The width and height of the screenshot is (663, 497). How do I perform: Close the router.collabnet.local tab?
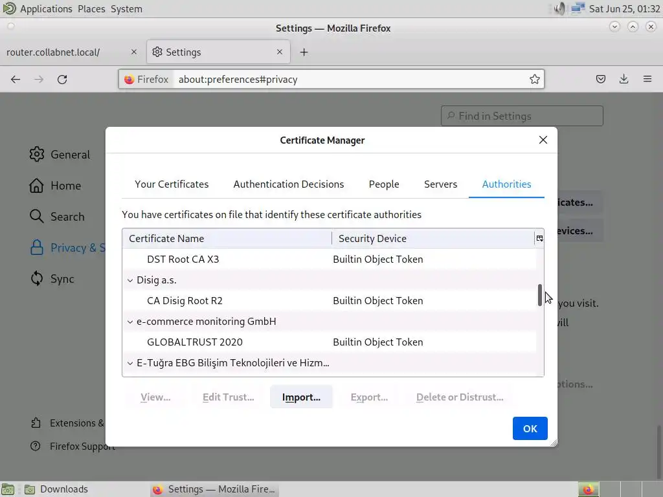click(134, 52)
